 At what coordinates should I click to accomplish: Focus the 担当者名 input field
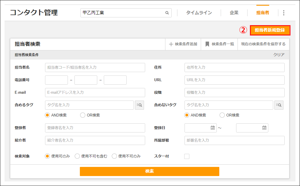point(95,68)
